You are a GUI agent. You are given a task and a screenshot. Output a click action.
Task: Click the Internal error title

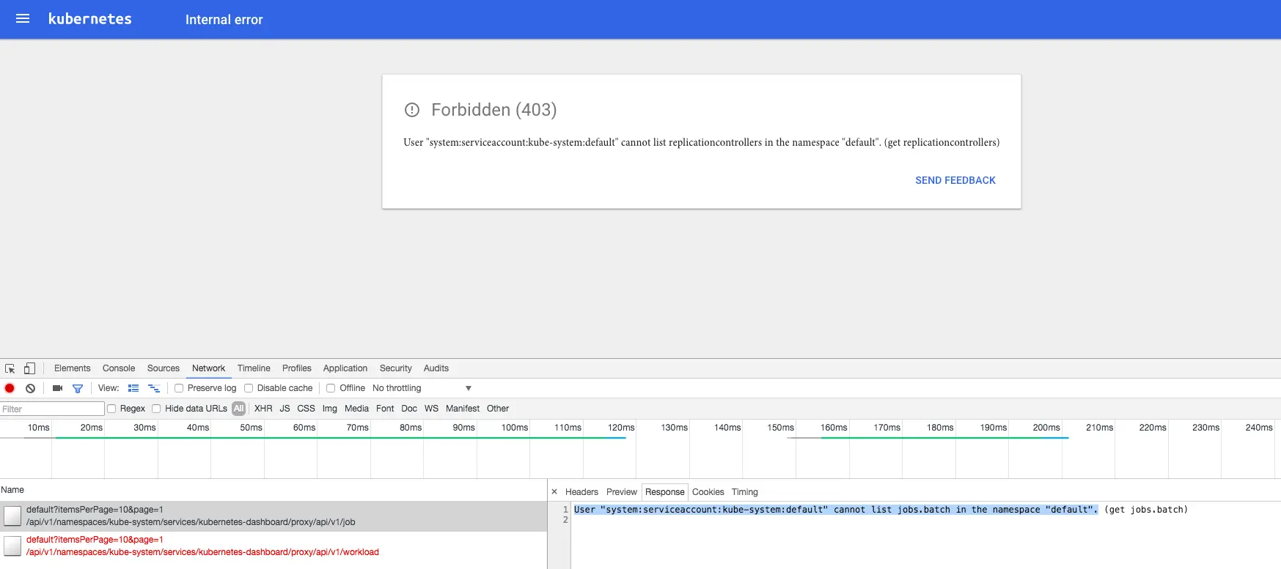(224, 20)
